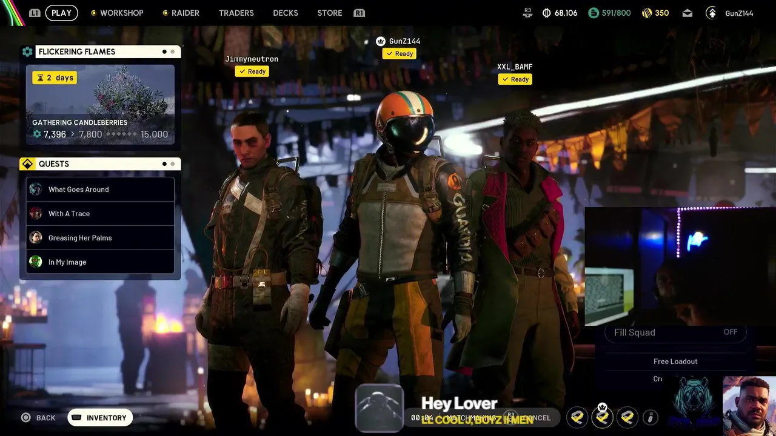Click the first squad member slot icon
The width and height of the screenshot is (776, 436).
[x=577, y=417]
